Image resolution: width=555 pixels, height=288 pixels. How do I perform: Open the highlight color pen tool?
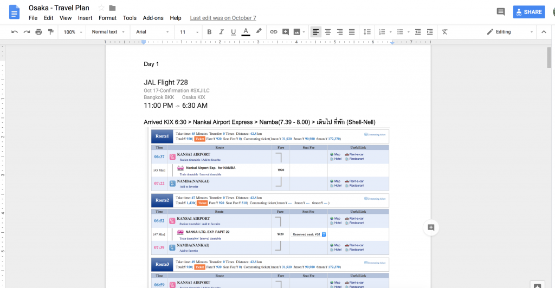(x=259, y=31)
